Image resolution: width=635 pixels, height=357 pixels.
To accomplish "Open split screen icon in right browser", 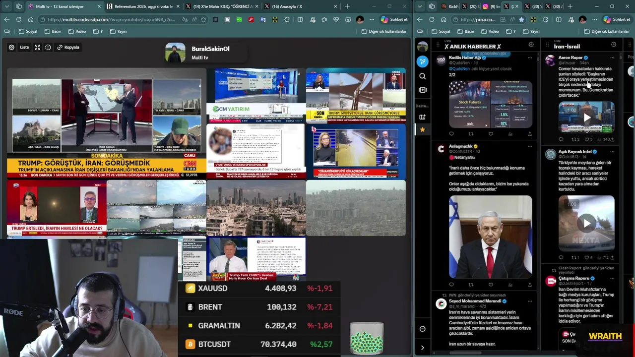I will [x=559, y=19].
